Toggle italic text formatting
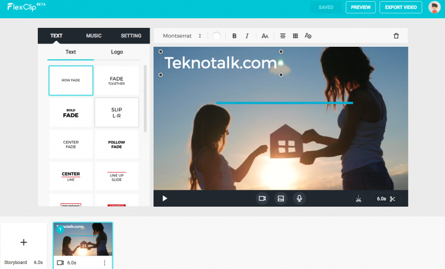Viewport: 445px width, 269px height. pos(247,36)
